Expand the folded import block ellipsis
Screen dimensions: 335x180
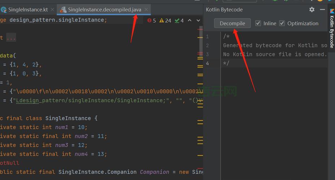tap(11, 38)
